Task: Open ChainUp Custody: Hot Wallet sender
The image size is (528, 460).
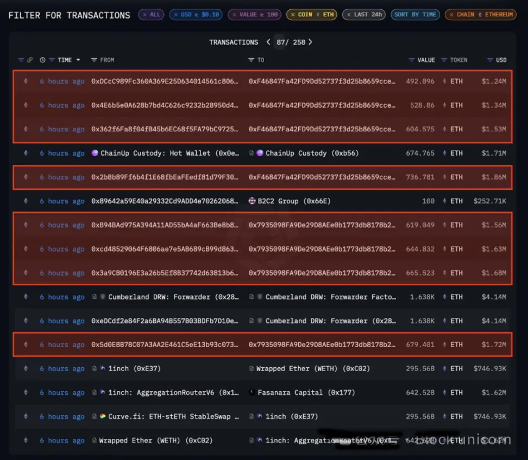Action: (169, 154)
